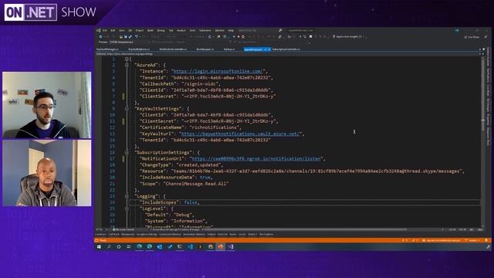
Task: Click the "CertificateName" line text
Action: (191, 127)
